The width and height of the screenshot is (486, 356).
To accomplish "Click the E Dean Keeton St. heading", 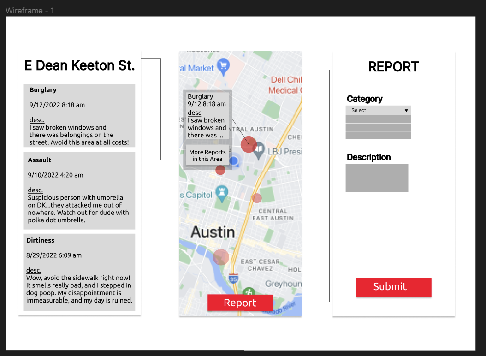I will [x=80, y=65].
